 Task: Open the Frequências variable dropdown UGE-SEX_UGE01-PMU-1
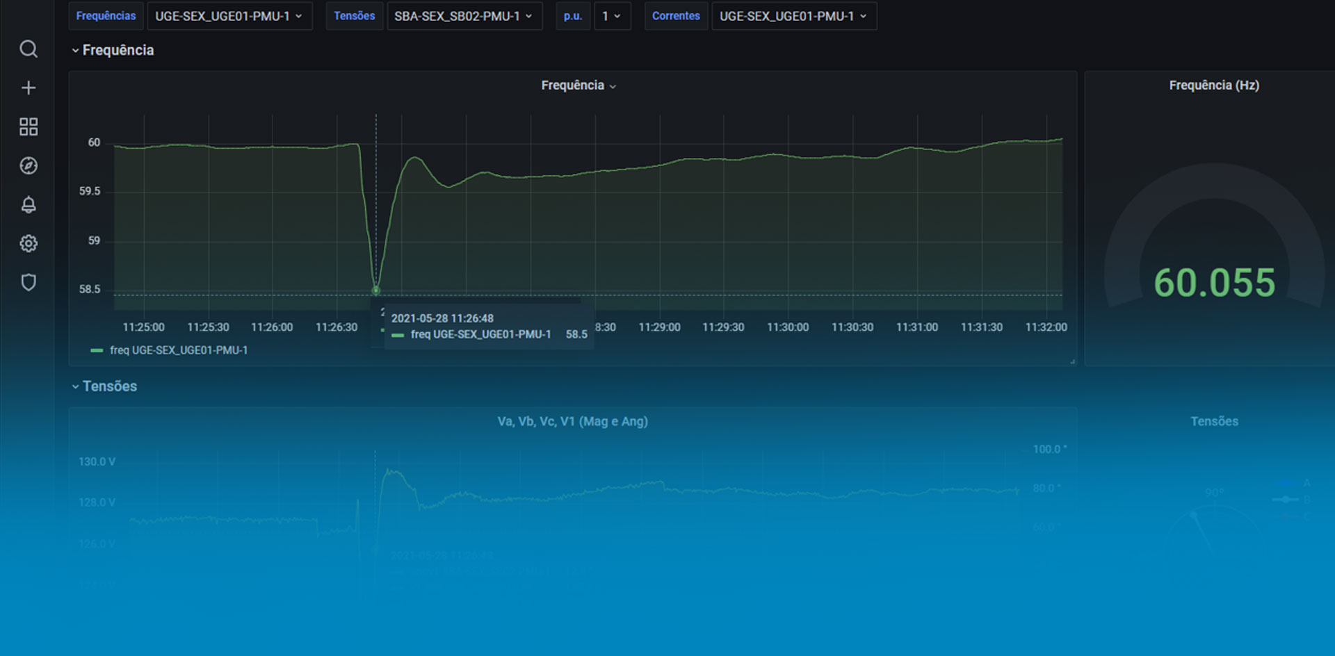tap(229, 16)
